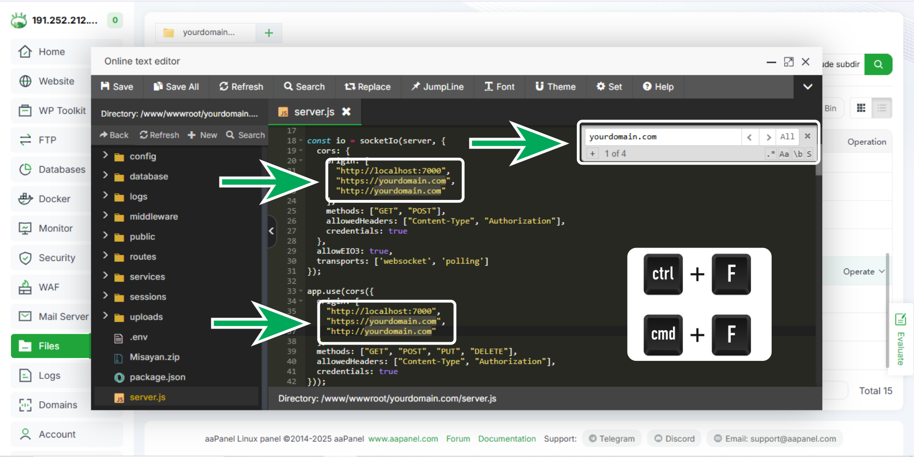The image size is (914, 457).
Task: Select Security in the left sidebar
Action: click(57, 258)
